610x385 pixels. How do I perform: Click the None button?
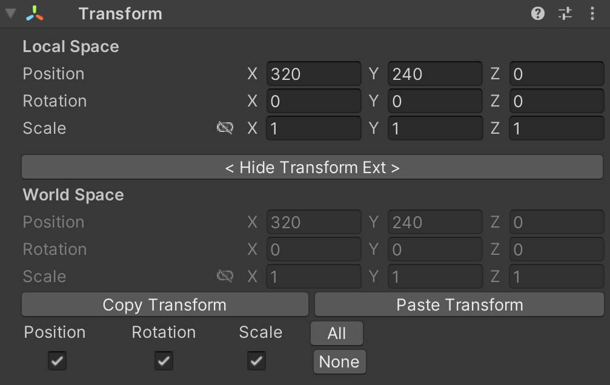point(339,361)
